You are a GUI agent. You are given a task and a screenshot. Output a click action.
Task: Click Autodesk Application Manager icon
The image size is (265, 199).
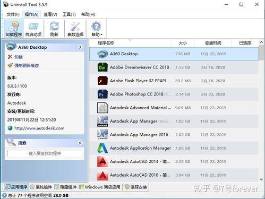click(102, 148)
